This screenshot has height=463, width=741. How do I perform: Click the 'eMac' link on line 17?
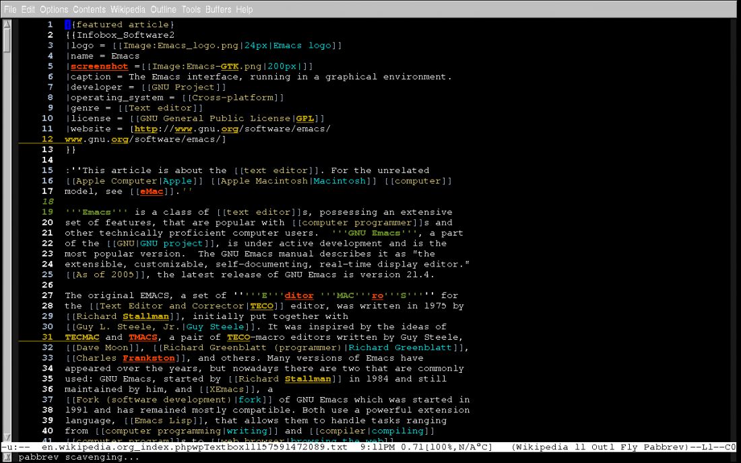coord(152,191)
